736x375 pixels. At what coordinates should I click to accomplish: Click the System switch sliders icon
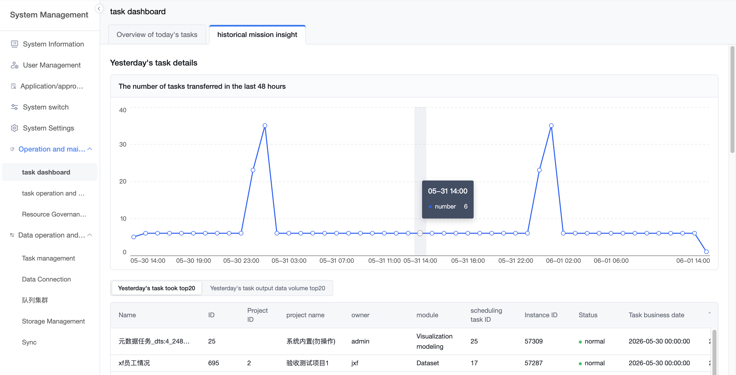click(14, 107)
